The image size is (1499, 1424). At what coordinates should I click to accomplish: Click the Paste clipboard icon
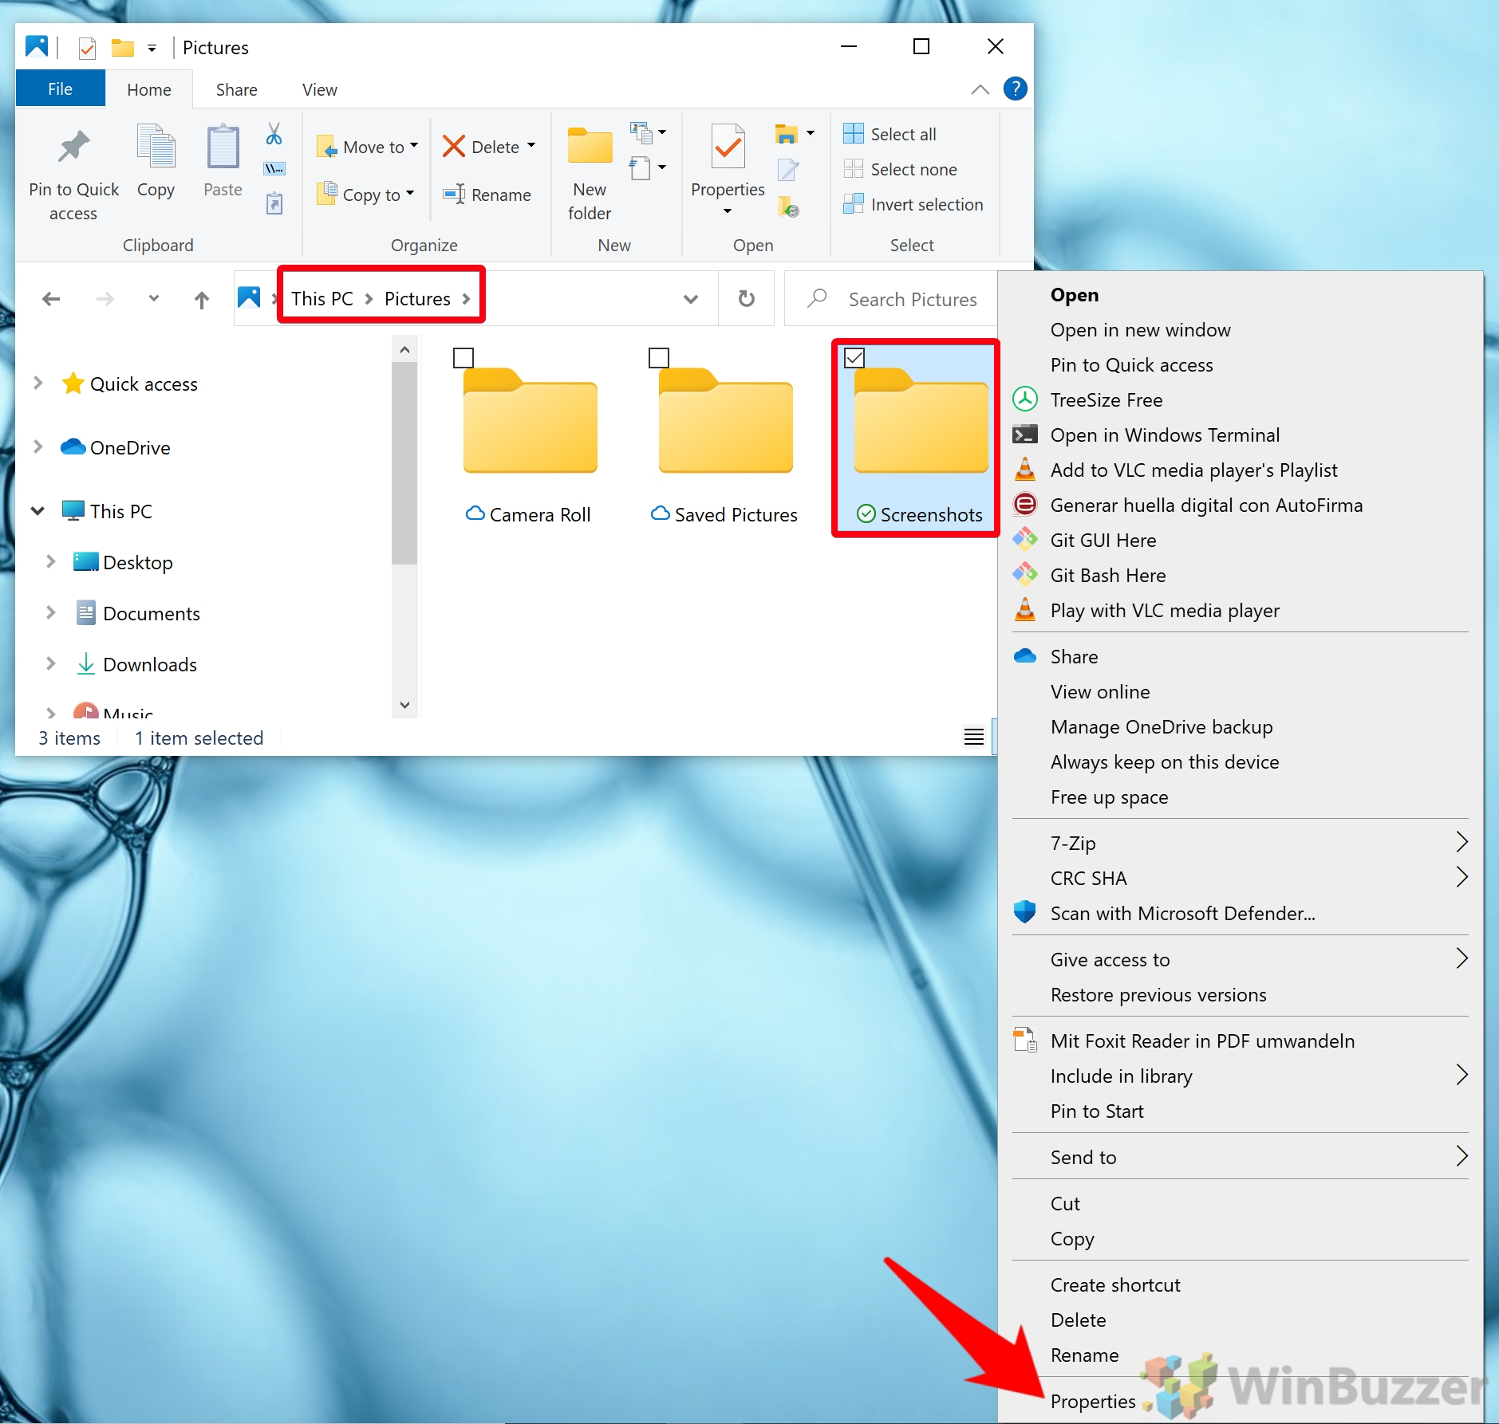(x=223, y=148)
